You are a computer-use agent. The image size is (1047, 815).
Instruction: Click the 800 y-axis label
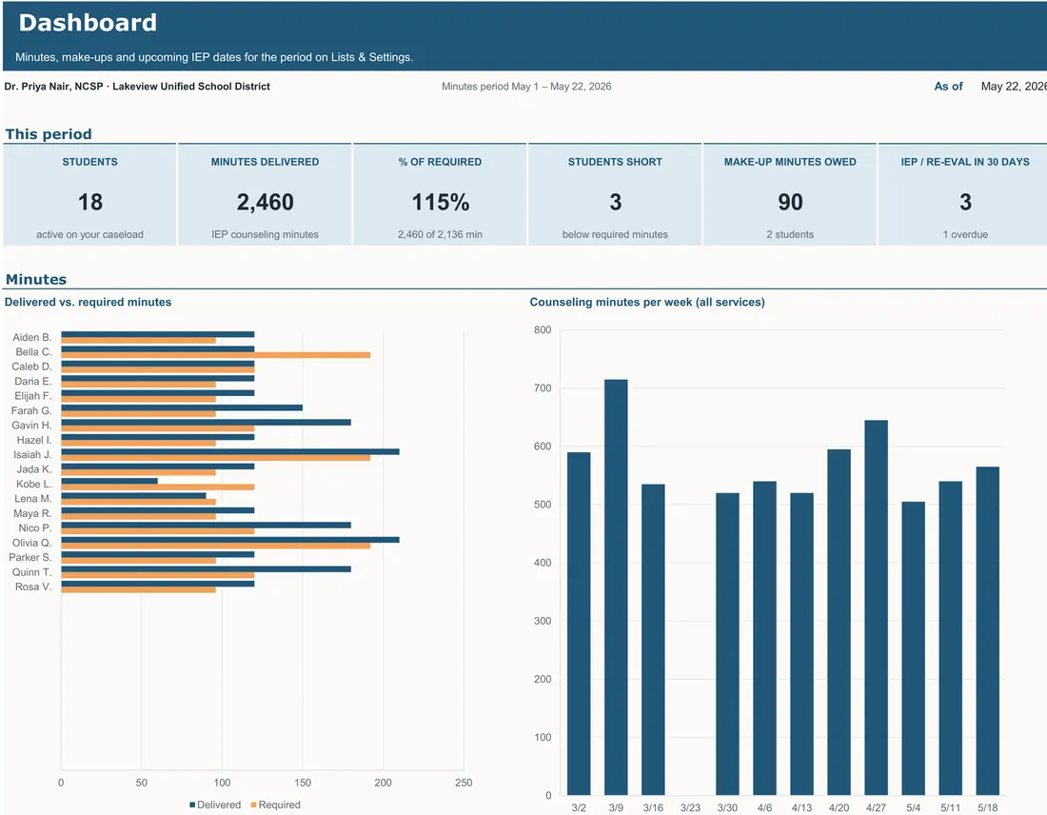(x=543, y=330)
